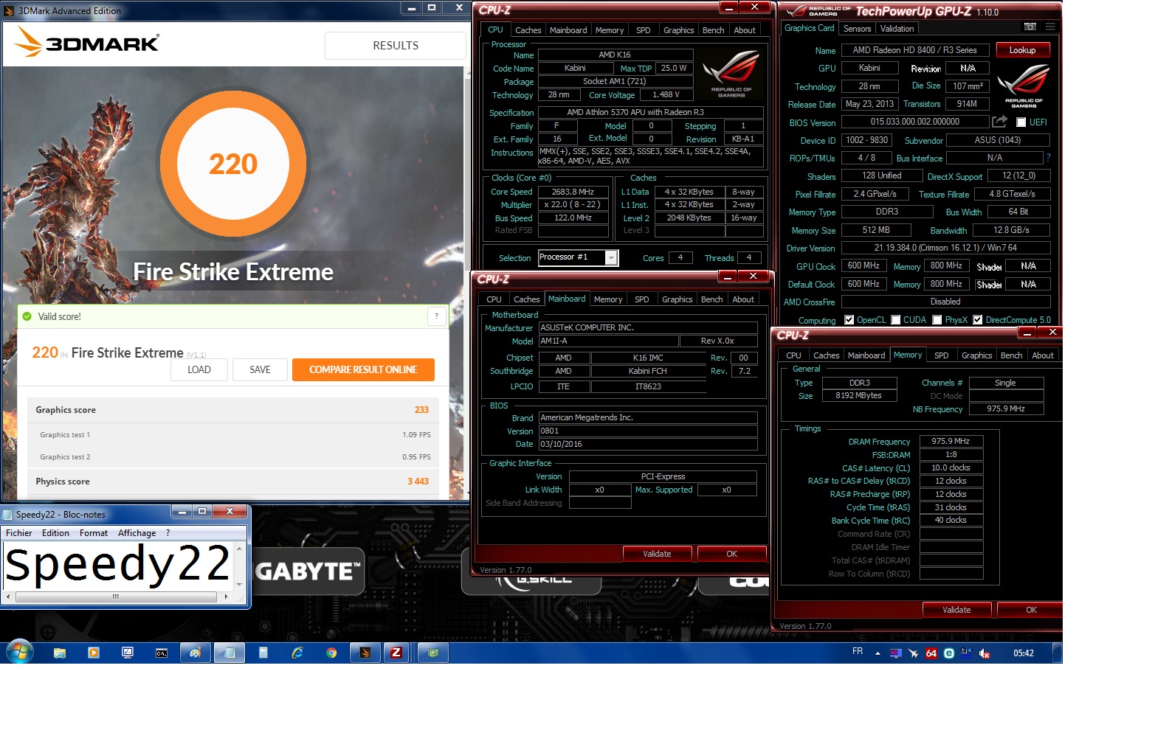Screen dimensions: 1169x730
Task: Switch to 3DMark via its taskbar icon
Action: (x=365, y=653)
